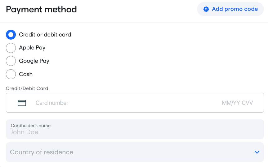Viewport: 268px width, 167px height.
Task: Open the Country of residence dropdown
Action: [x=135, y=152]
